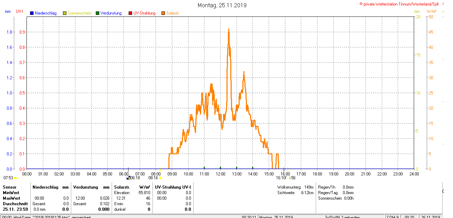The height and width of the screenshot is (218, 453).
Task: Click the W/m² axis unit label at top right
Action: (x=431, y=11)
